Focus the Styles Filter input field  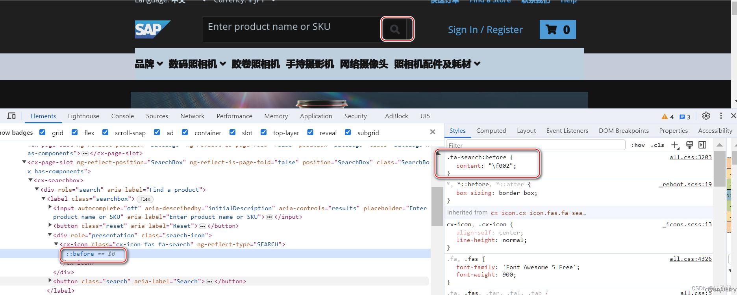(536, 145)
